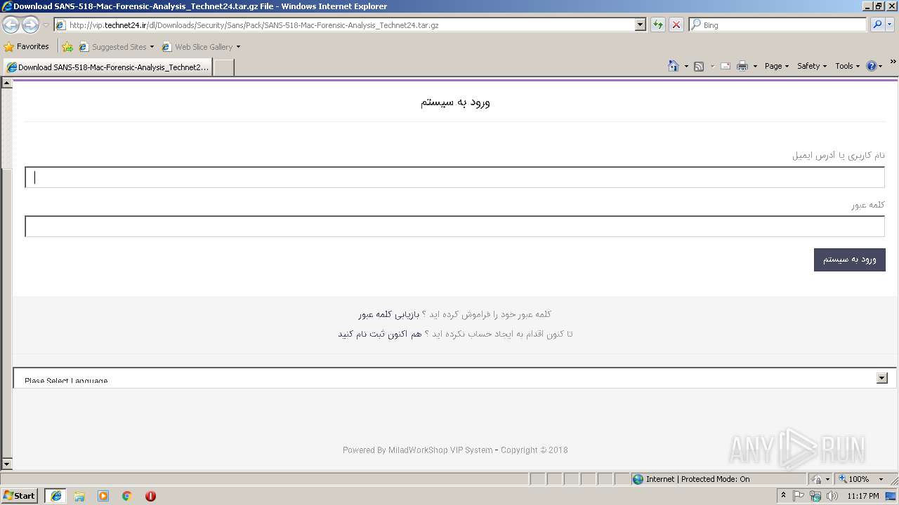Add to Favorites bar star icon
899x505 pixels.
67,47
